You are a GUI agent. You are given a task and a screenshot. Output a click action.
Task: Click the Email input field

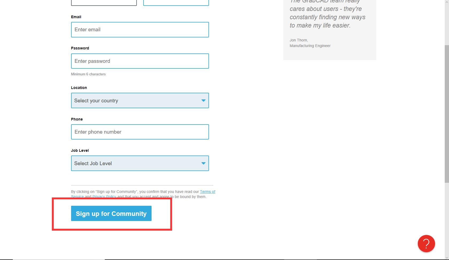click(140, 30)
